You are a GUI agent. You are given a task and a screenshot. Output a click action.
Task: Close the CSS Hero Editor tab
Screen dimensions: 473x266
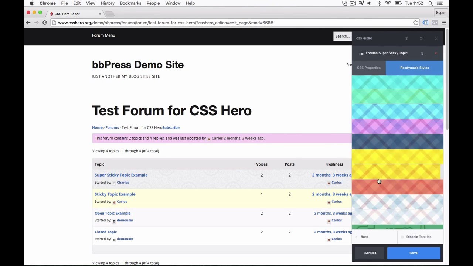[100, 14]
